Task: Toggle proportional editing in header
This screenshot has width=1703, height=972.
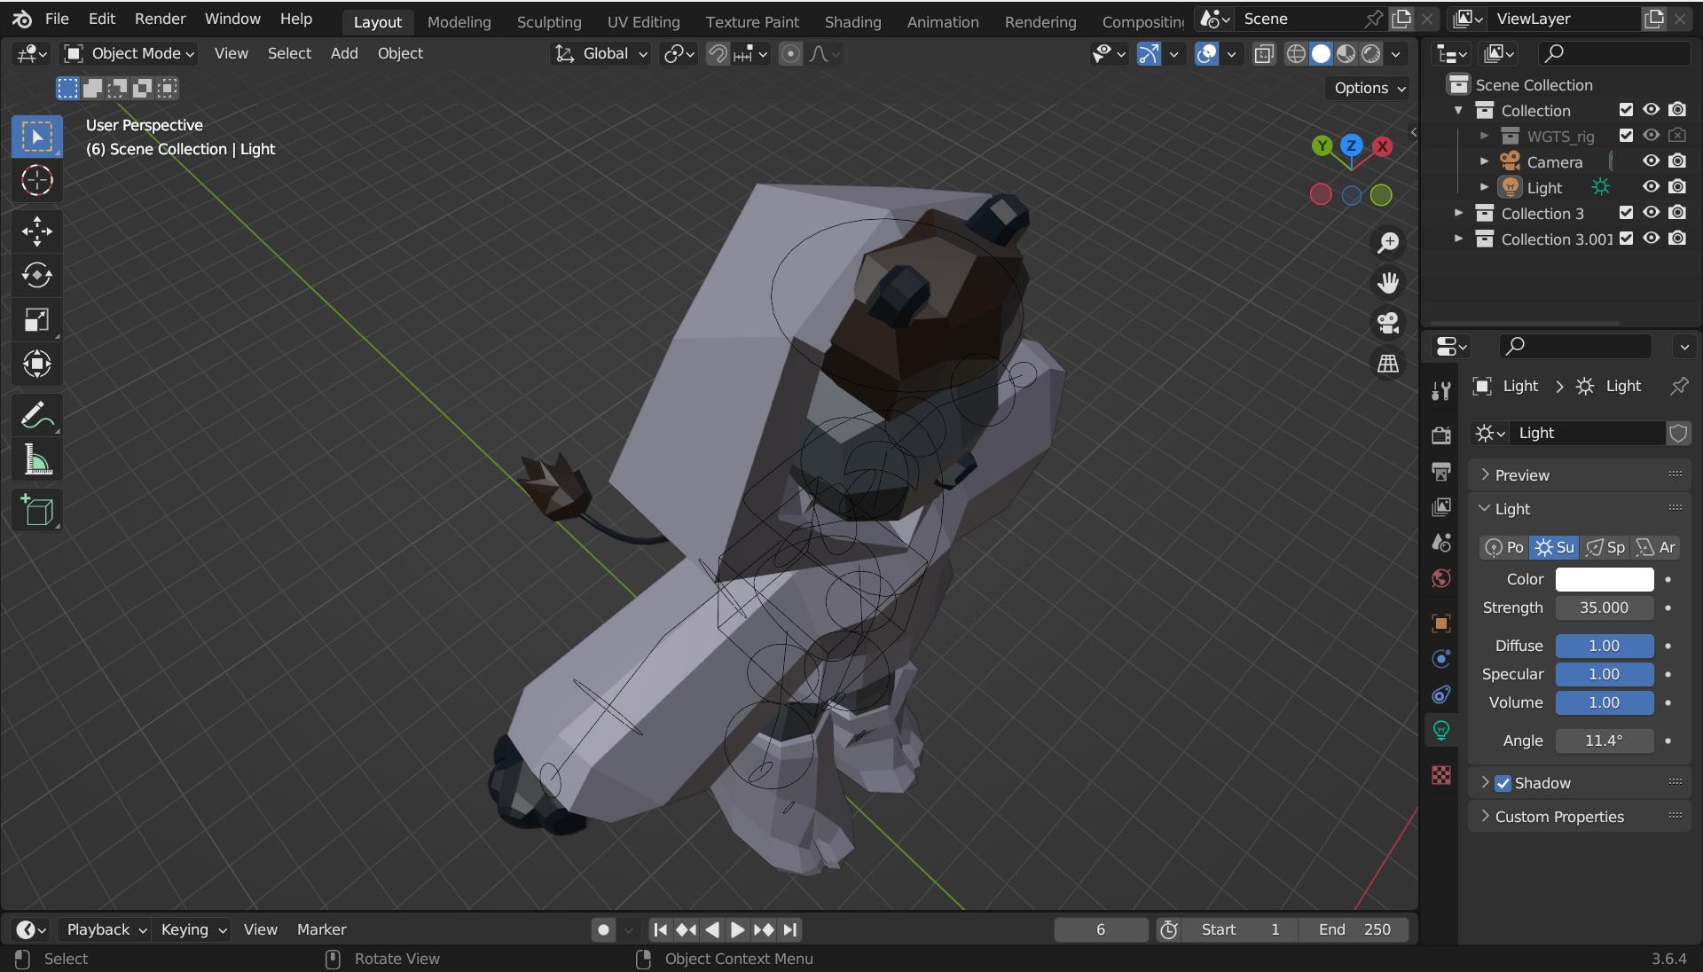Action: (790, 54)
